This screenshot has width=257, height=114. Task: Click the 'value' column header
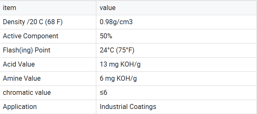pos(108,8)
